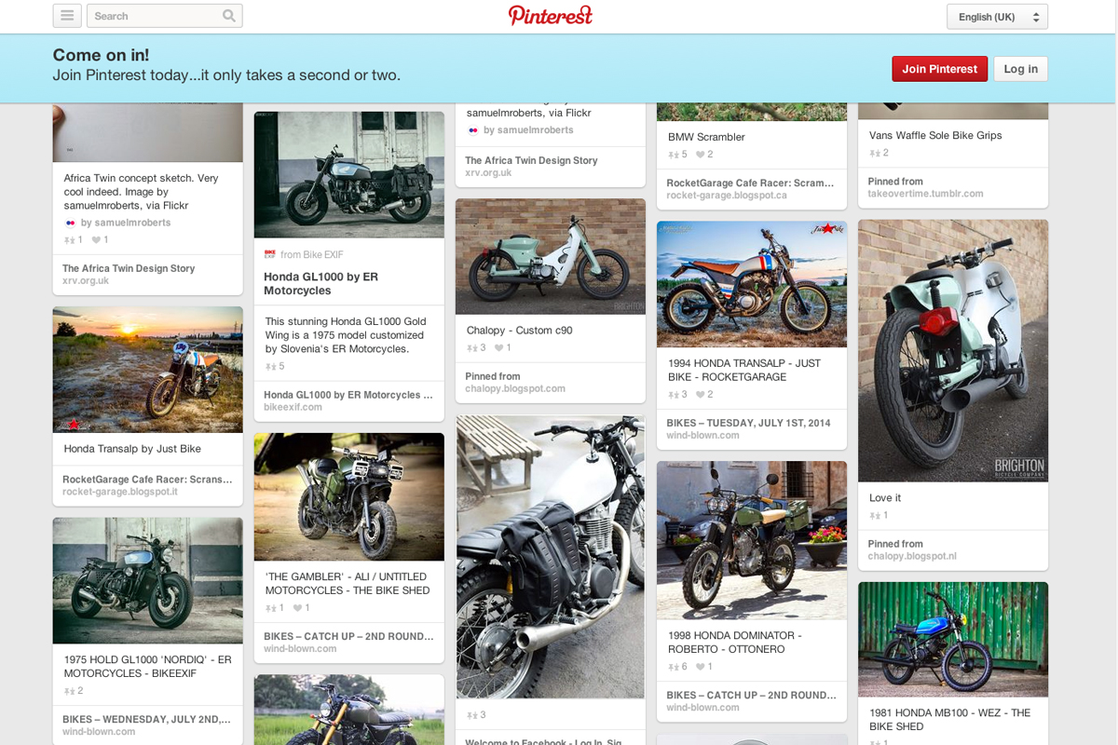
Task: Open the rocket-garage.blogspot.it source link
Action: pos(120,492)
